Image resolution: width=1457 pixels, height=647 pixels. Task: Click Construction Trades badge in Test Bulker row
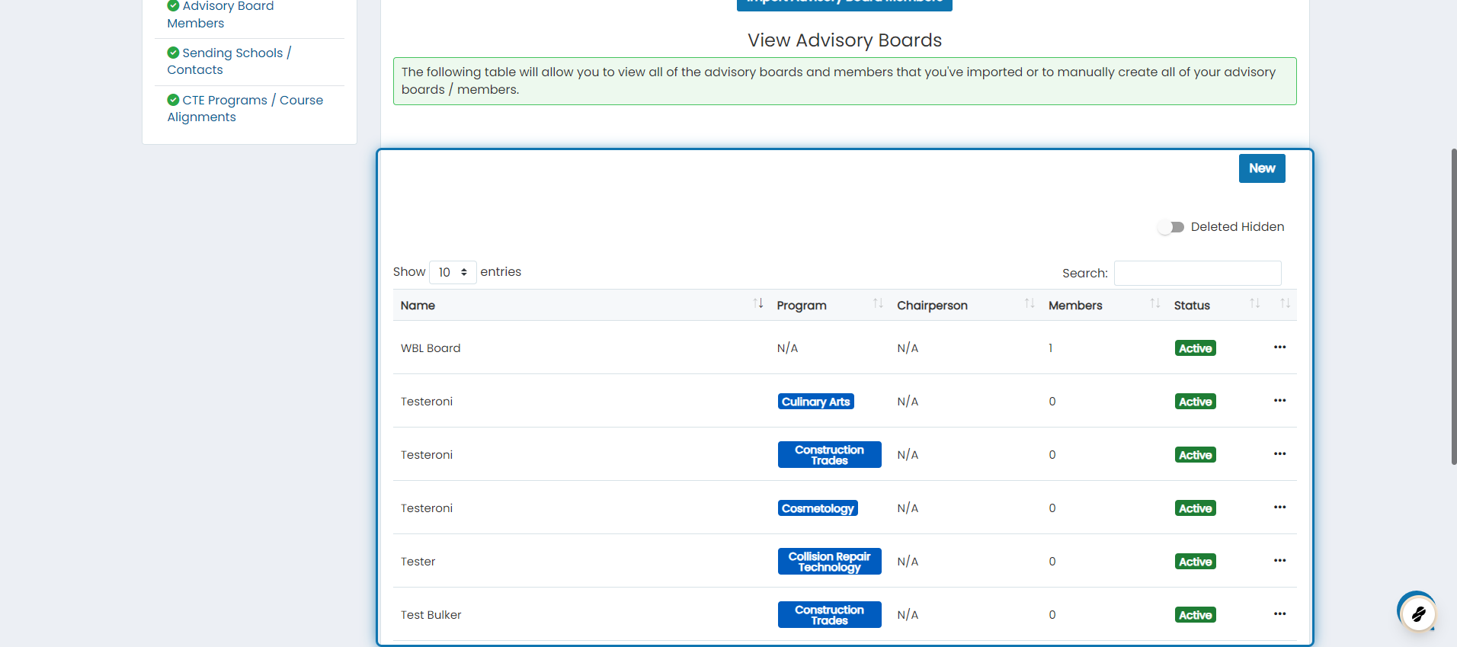(x=829, y=615)
